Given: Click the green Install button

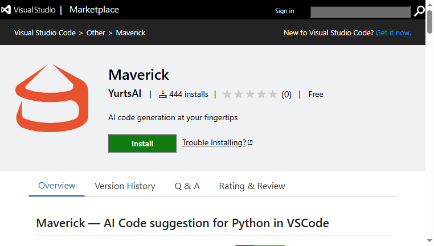Looking at the screenshot, I should point(142,143).
